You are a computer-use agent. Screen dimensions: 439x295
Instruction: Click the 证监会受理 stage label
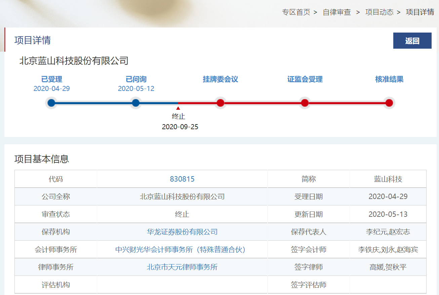click(305, 80)
